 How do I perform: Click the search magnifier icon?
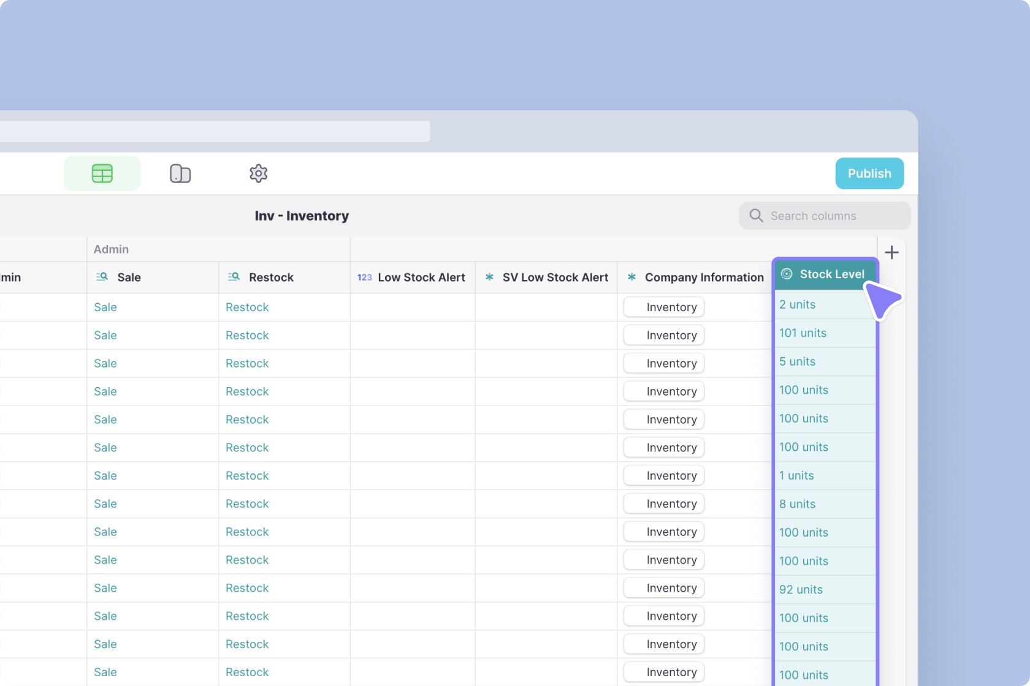[756, 216]
